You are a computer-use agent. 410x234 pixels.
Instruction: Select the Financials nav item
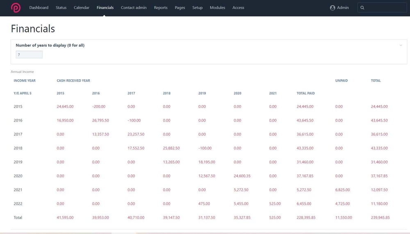click(105, 8)
